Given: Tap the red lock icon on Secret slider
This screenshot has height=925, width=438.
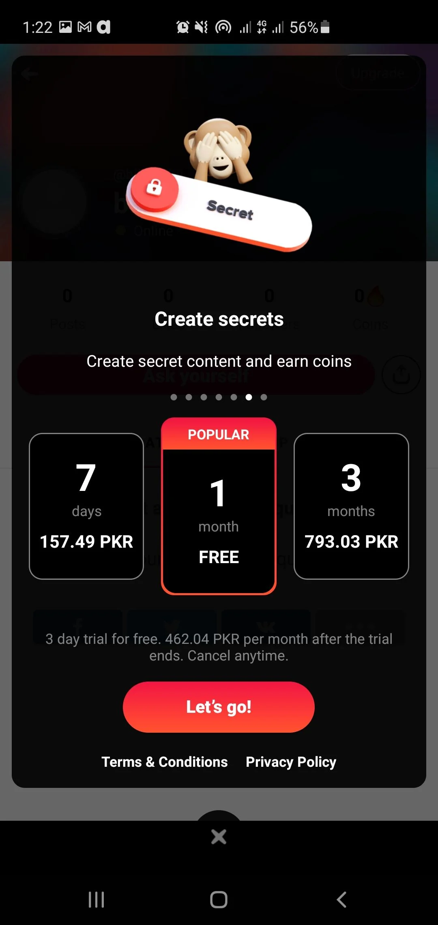Looking at the screenshot, I should [x=154, y=188].
